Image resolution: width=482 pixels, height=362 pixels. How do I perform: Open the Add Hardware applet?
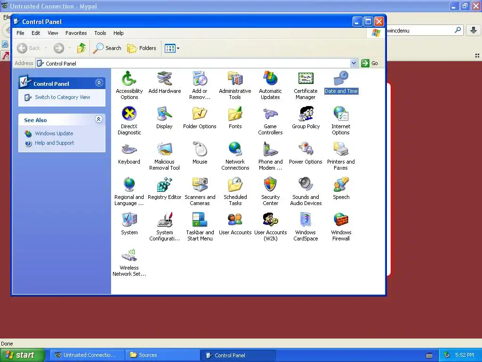tap(164, 79)
